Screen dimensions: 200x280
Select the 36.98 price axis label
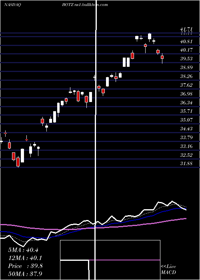(x=186, y=94)
